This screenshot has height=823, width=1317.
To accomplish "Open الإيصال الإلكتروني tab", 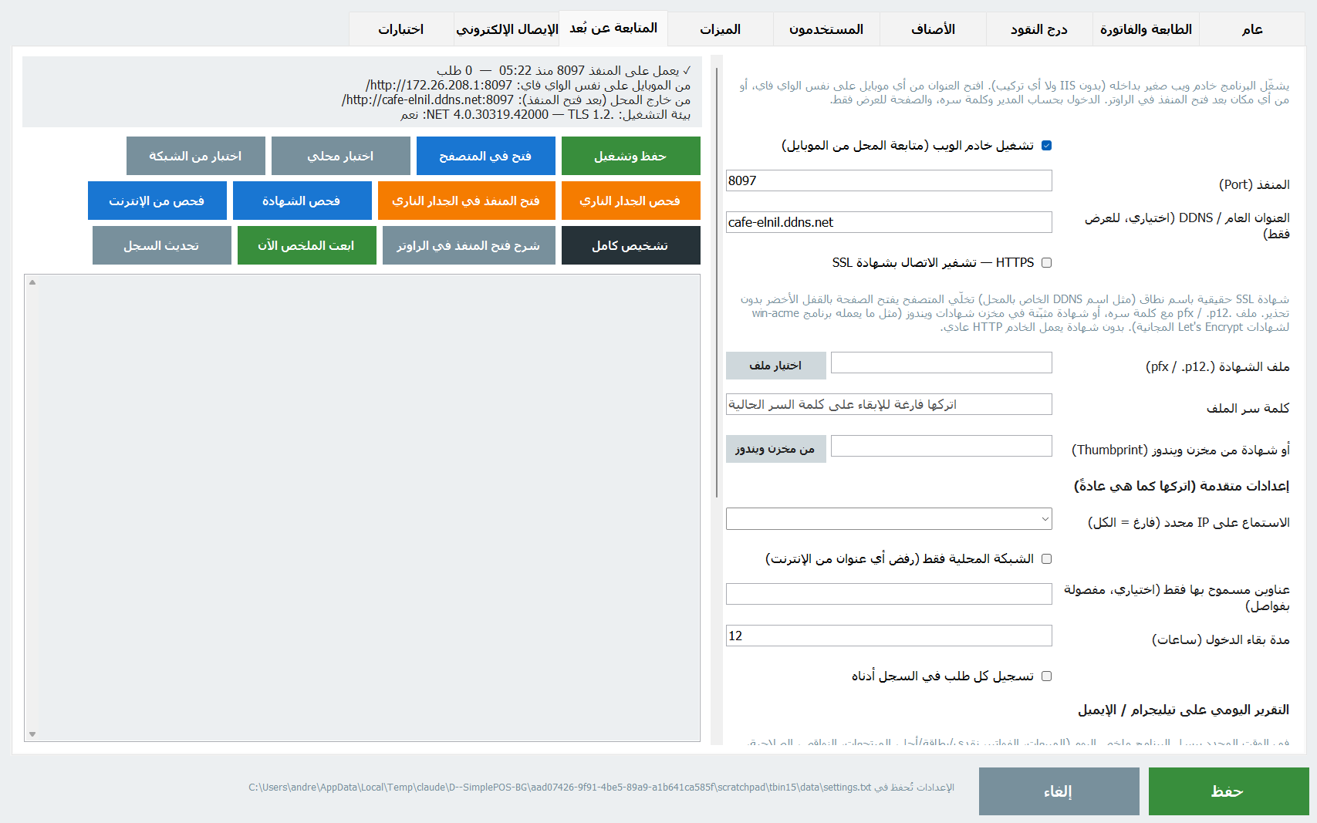I will (507, 29).
